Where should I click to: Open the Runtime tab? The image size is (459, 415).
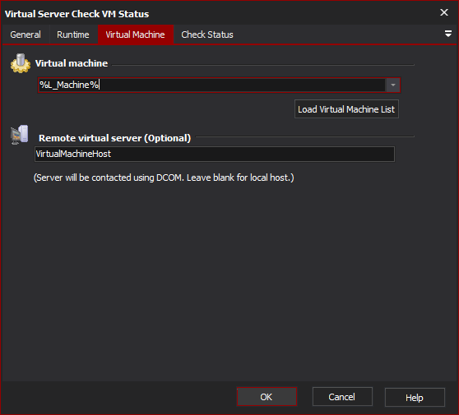coord(73,35)
